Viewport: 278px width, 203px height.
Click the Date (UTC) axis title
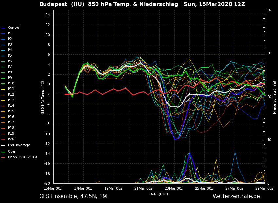coord(159,194)
